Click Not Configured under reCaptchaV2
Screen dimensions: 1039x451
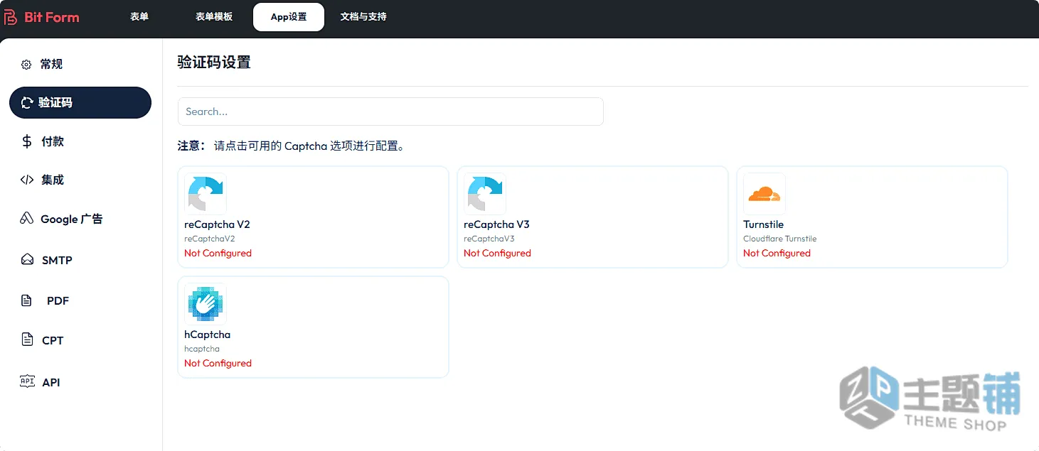[x=218, y=253]
